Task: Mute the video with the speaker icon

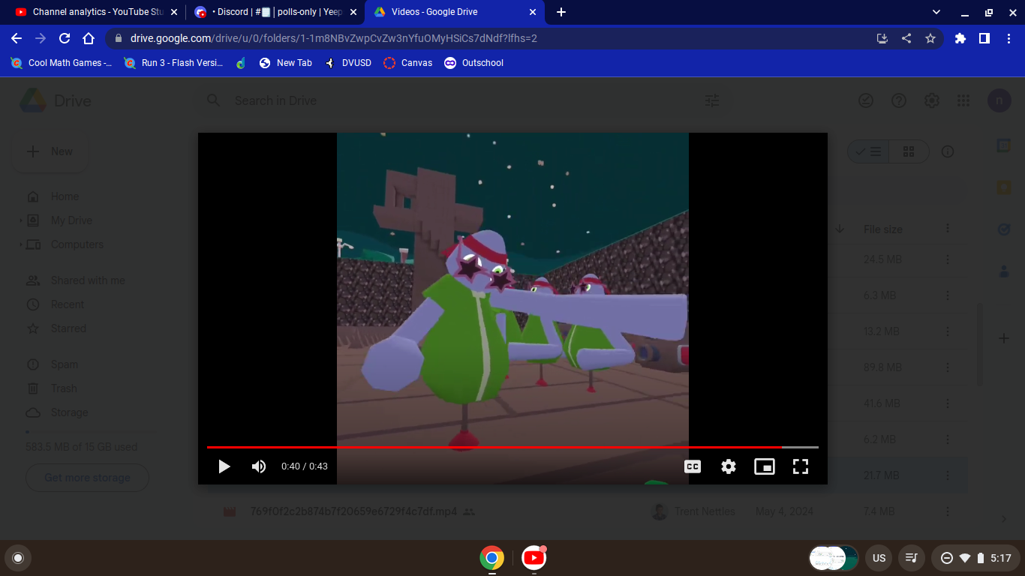Action: (259, 466)
